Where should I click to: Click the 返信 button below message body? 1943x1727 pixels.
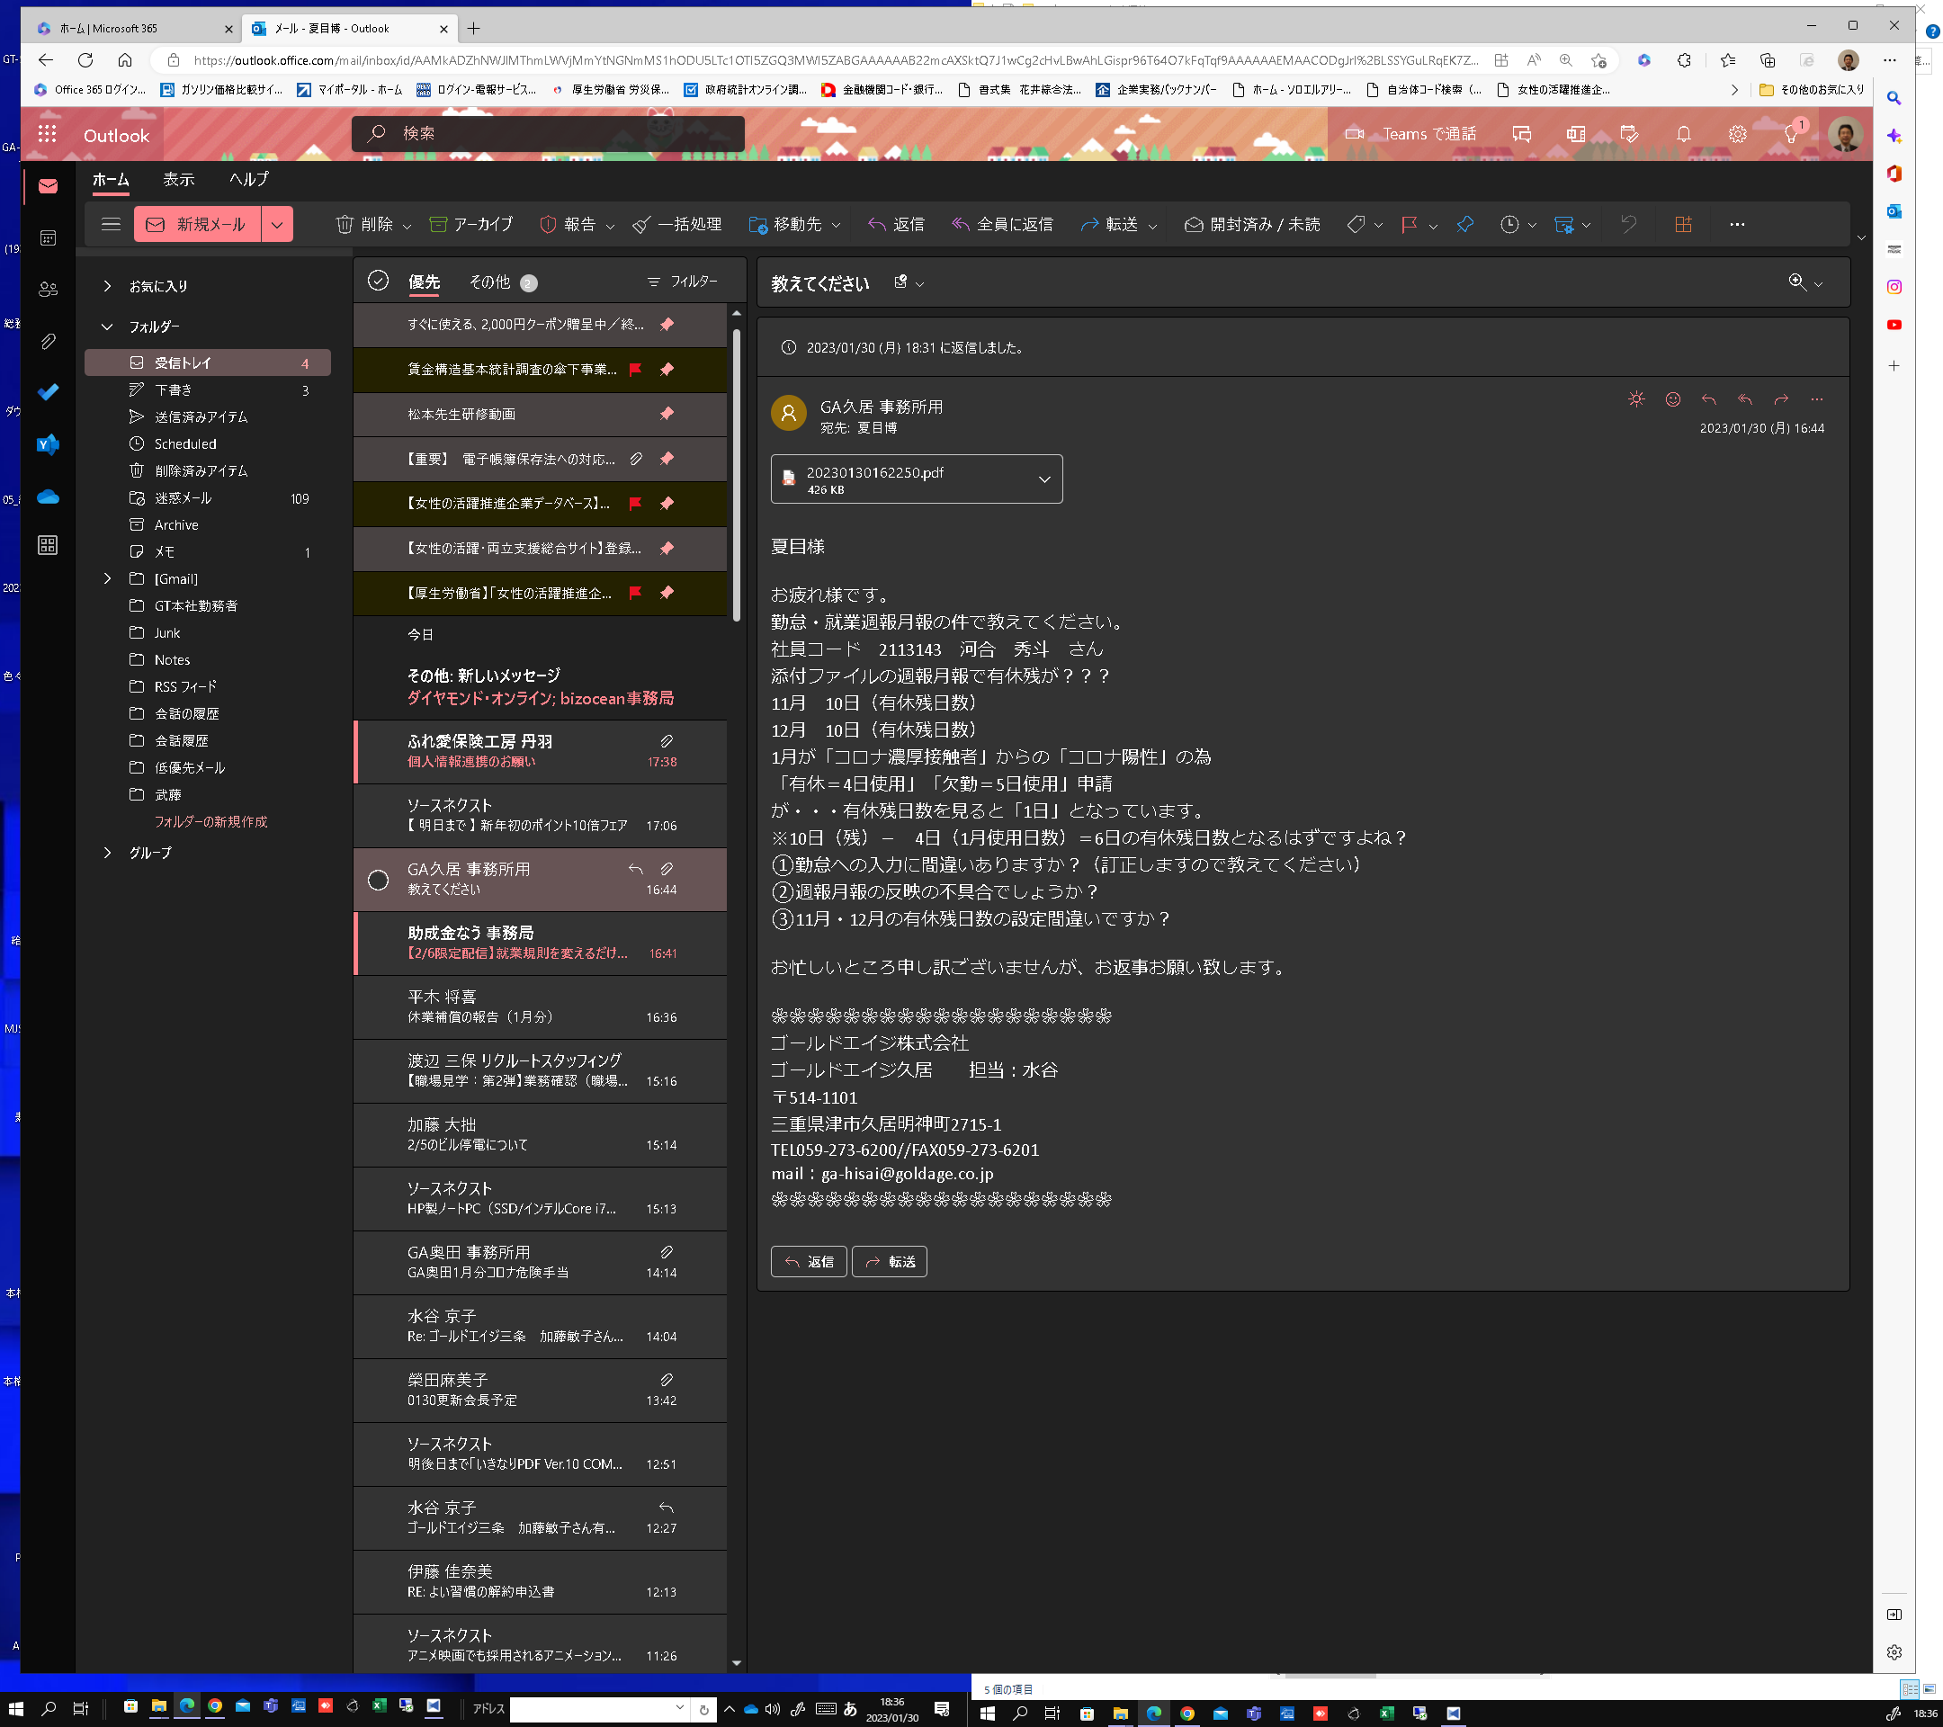[808, 1261]
